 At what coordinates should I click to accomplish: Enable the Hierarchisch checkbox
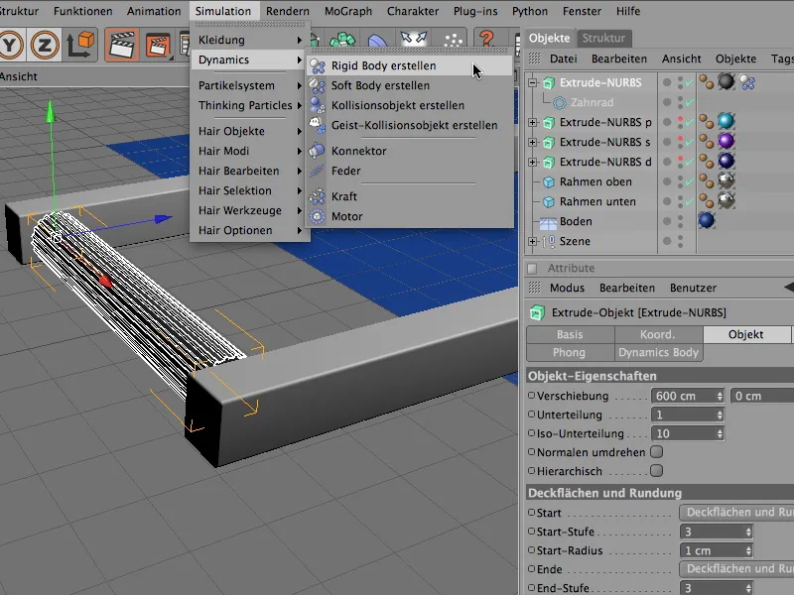click(x=655, y=471)
